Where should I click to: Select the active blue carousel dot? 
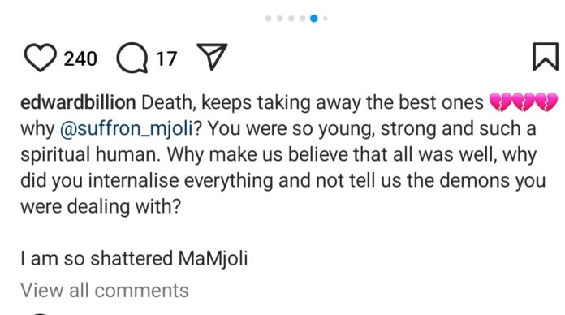pyautogui.click(x=314, y=19)
